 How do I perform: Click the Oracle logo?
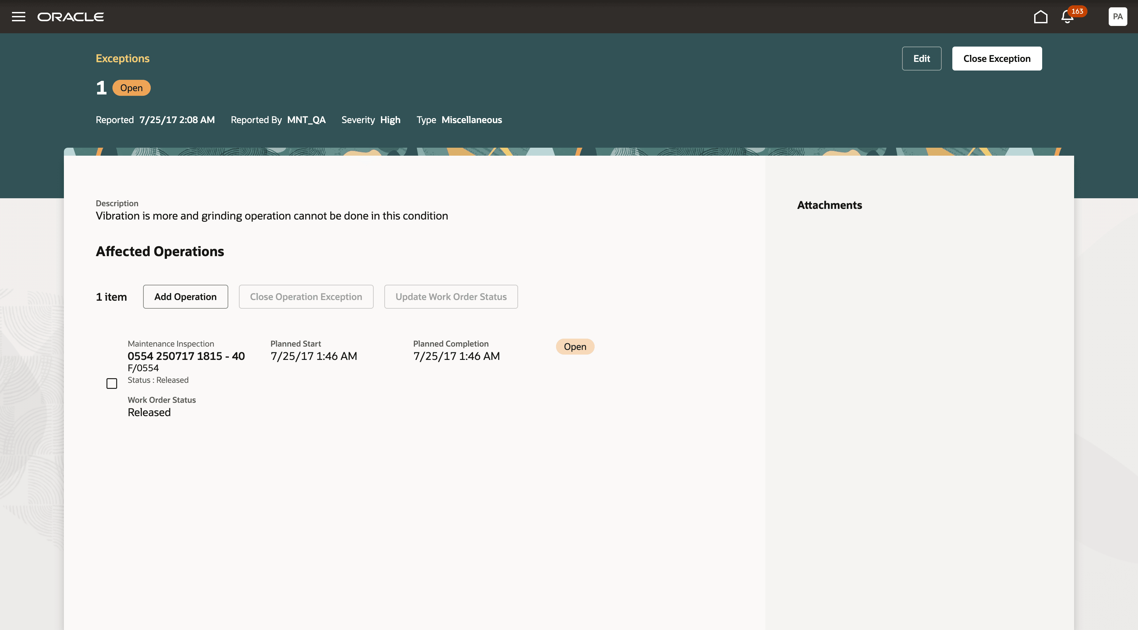click(71, 17)
